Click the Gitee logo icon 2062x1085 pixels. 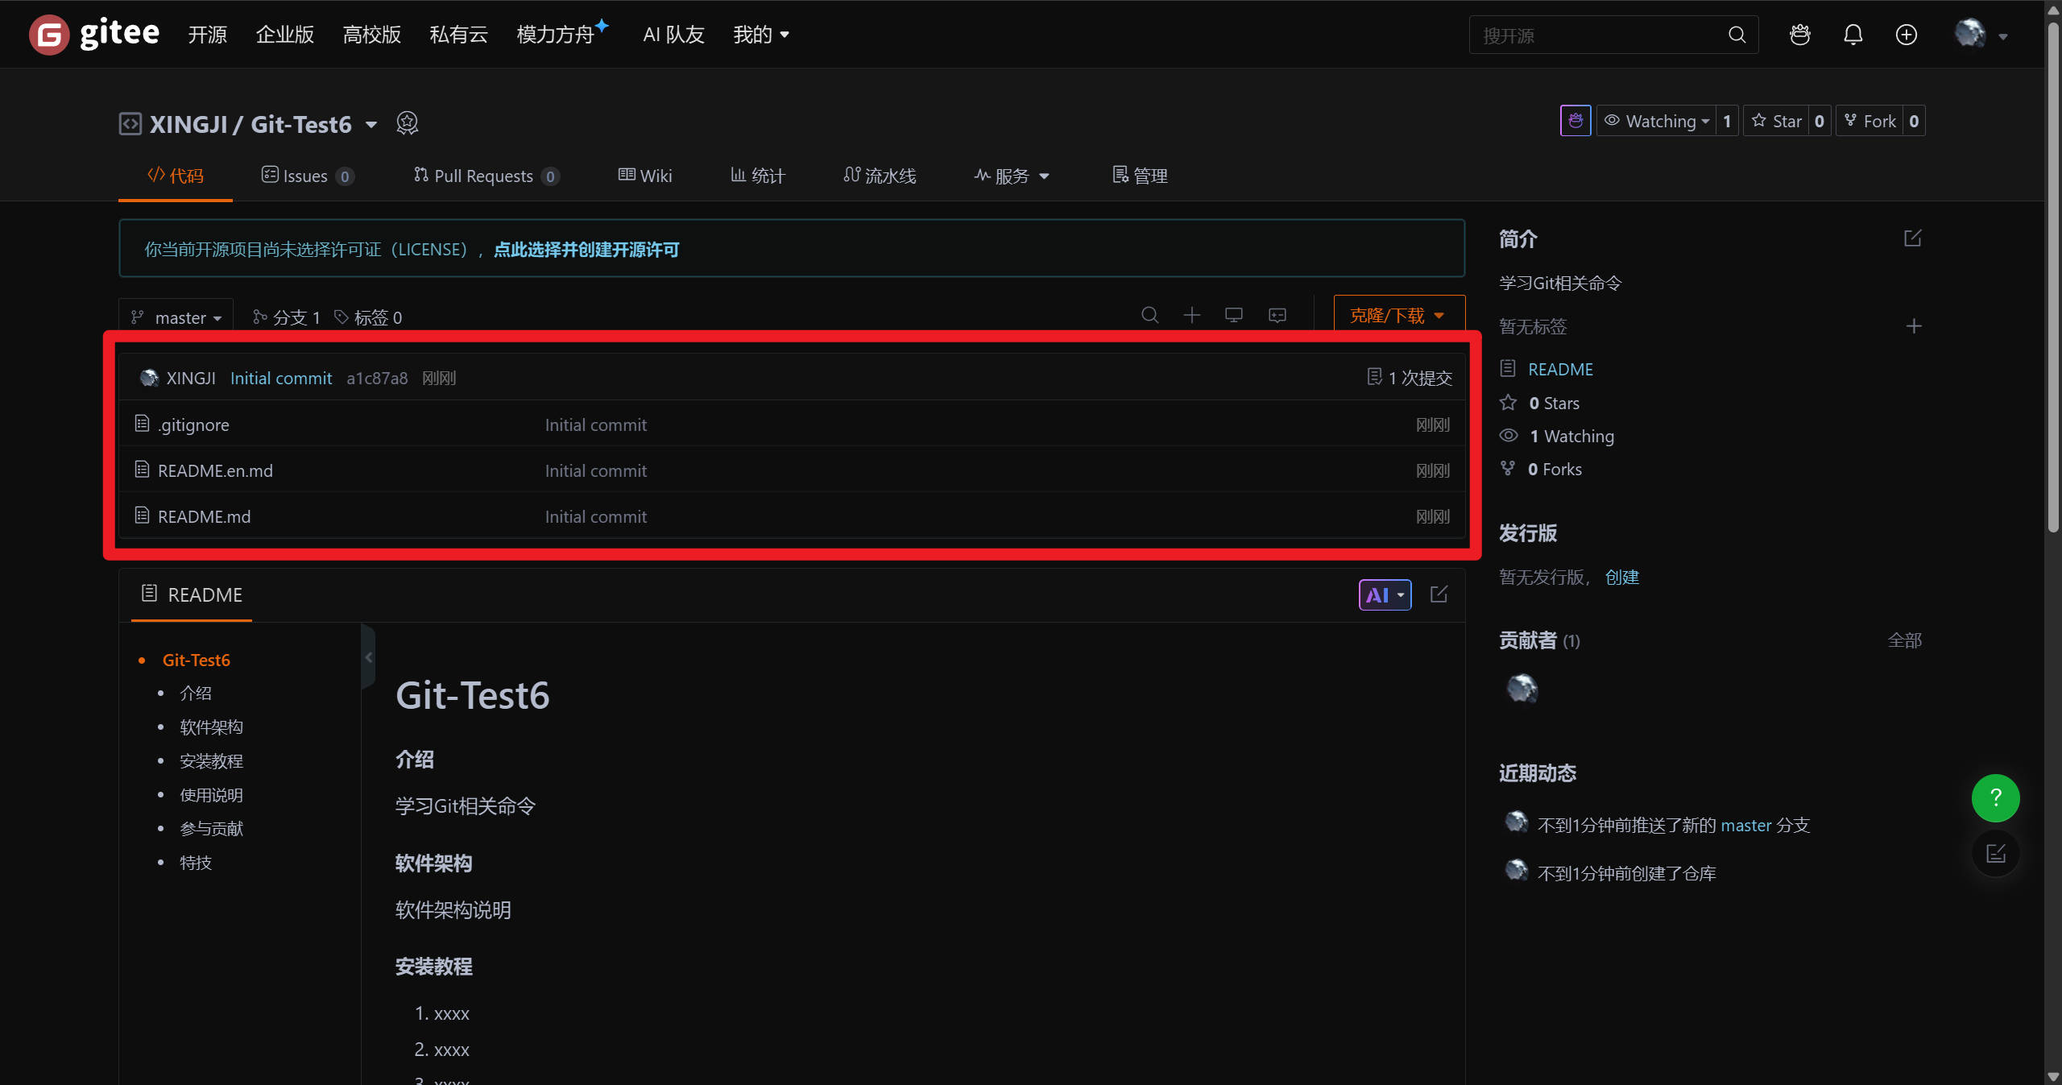49,35
